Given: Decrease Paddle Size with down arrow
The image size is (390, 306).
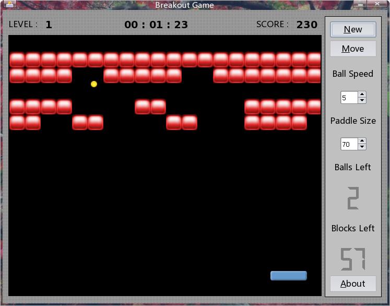Looking at the screenshot, I should coord(362,147).
